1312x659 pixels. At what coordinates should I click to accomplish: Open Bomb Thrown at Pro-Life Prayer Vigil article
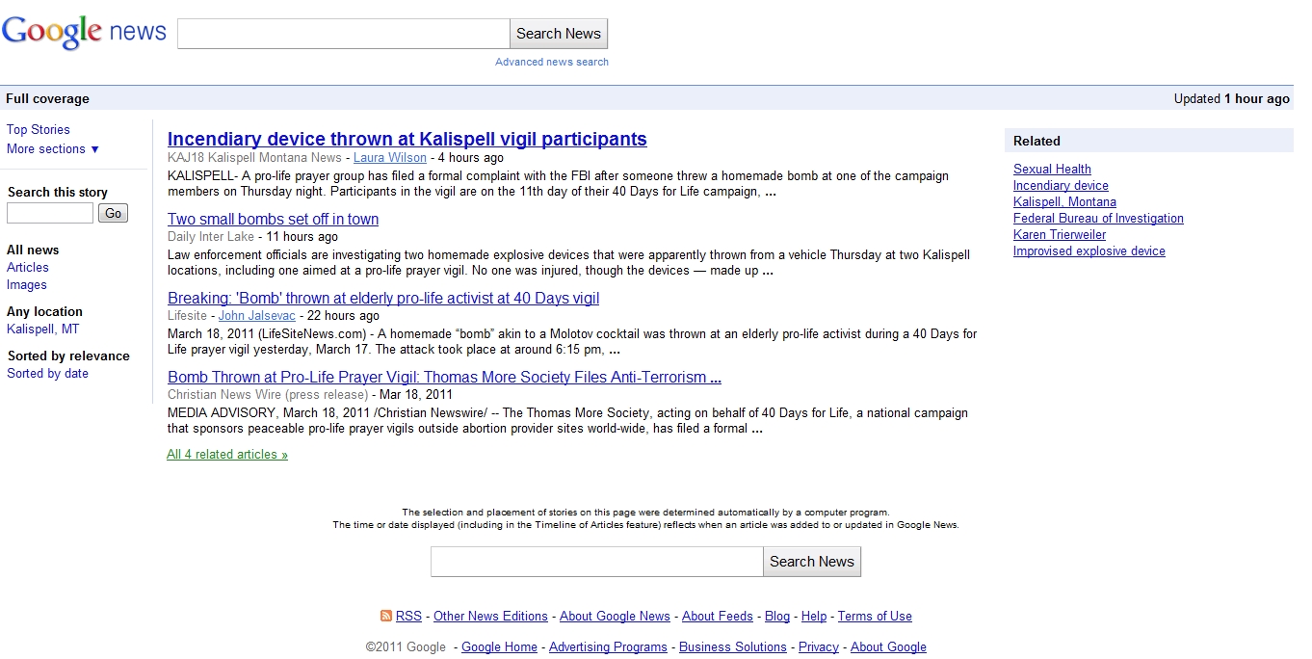445,377
